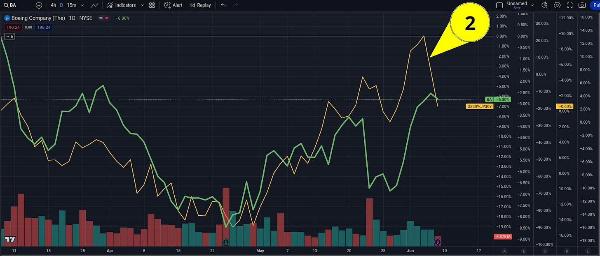Click the green BA price label

coord(489,99)
